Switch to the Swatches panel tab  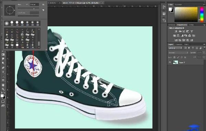[178, 4]
